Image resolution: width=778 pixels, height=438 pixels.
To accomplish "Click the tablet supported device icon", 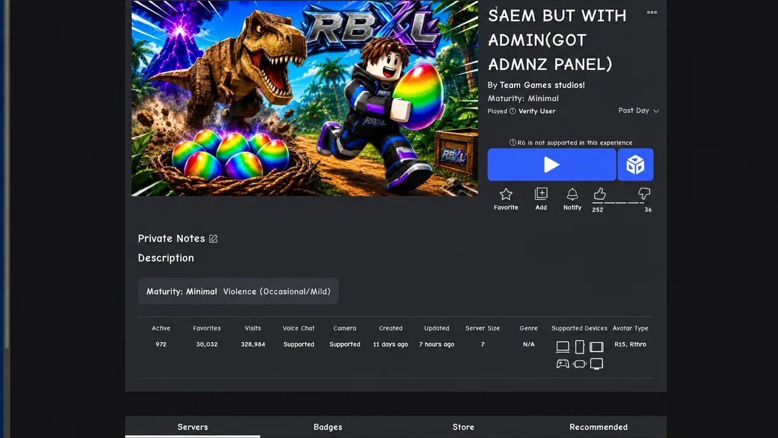I will click(x=596, y=347).
